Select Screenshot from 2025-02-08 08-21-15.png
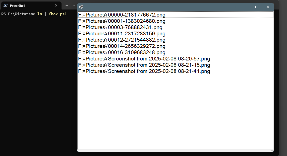This screenshot has width=287, height=156. tap(176, 65)
